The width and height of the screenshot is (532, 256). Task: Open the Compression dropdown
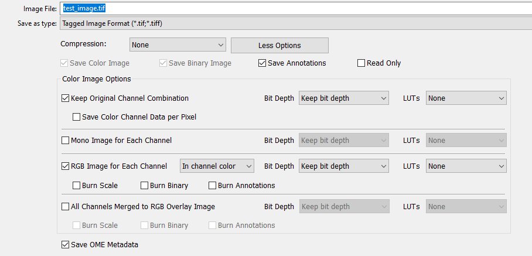coord(178,45)
